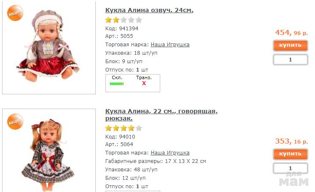Viewport: 315px width, 192px height.
Task: Click the second doll's star rating
Action: coord(124,128)
